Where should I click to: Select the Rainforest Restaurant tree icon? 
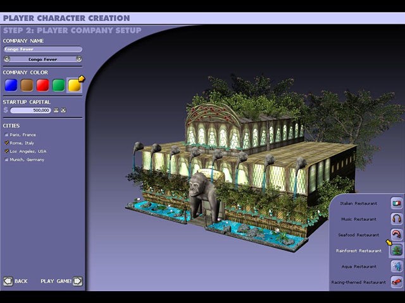click(x=397, y=251)
